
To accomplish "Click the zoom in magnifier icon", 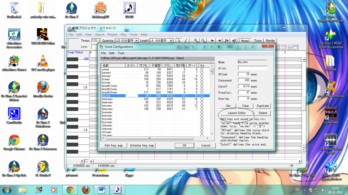I will click(x=196, y=41).
